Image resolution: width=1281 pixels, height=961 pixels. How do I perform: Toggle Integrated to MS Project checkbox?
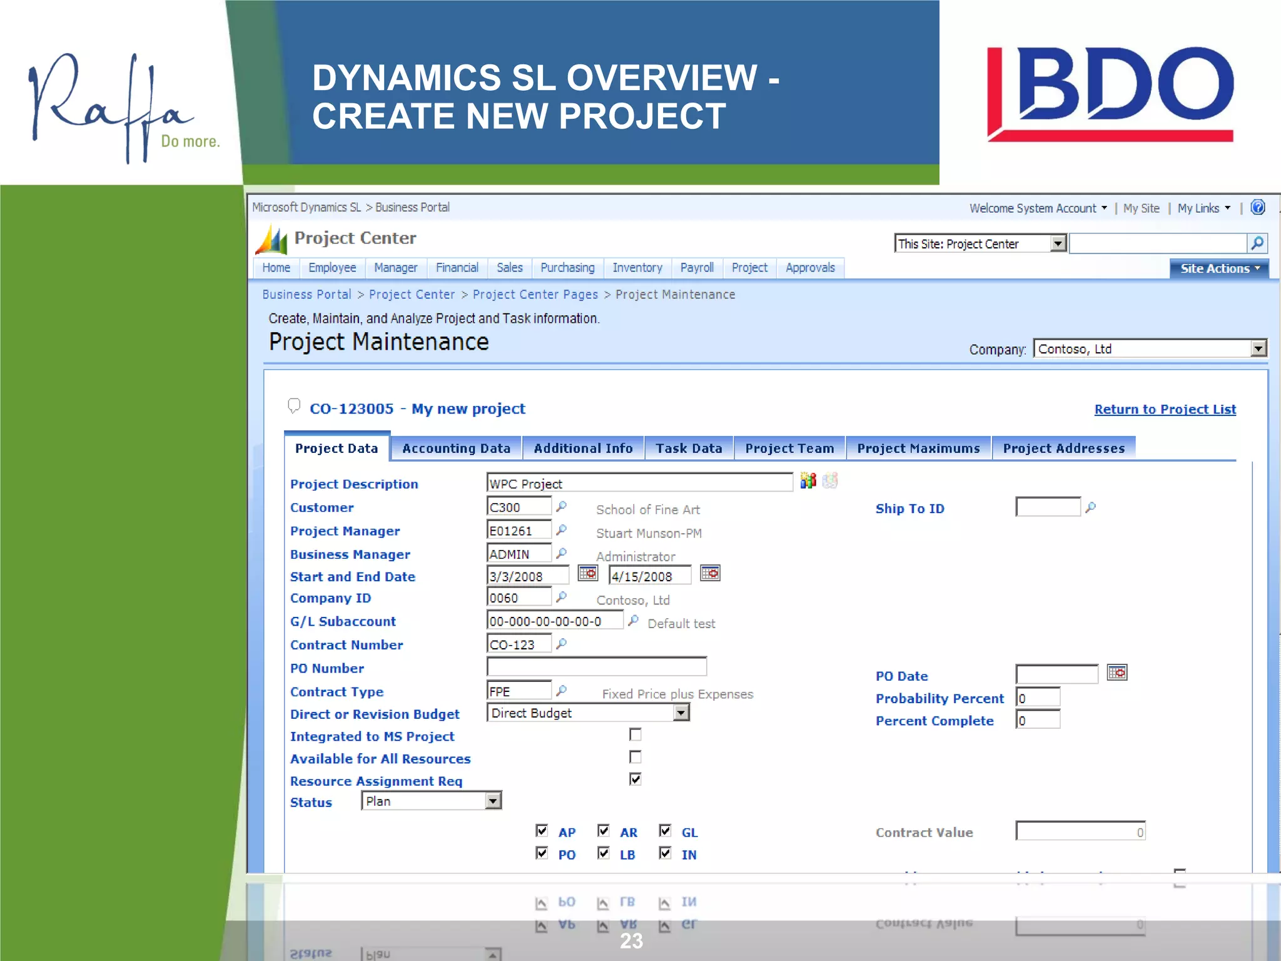(x=635, y=735)
